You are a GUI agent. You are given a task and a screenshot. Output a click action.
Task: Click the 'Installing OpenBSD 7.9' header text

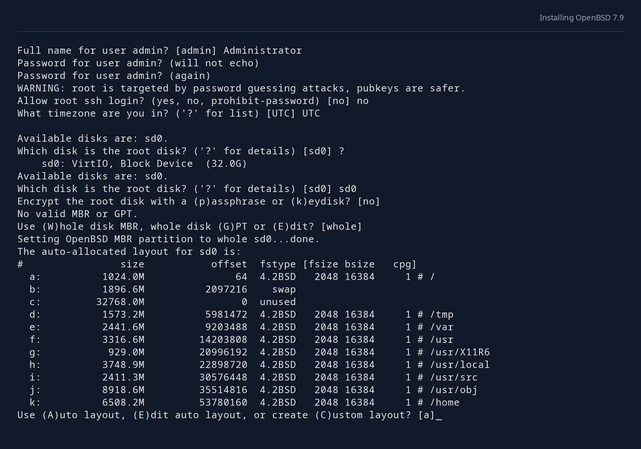point(581,18)
